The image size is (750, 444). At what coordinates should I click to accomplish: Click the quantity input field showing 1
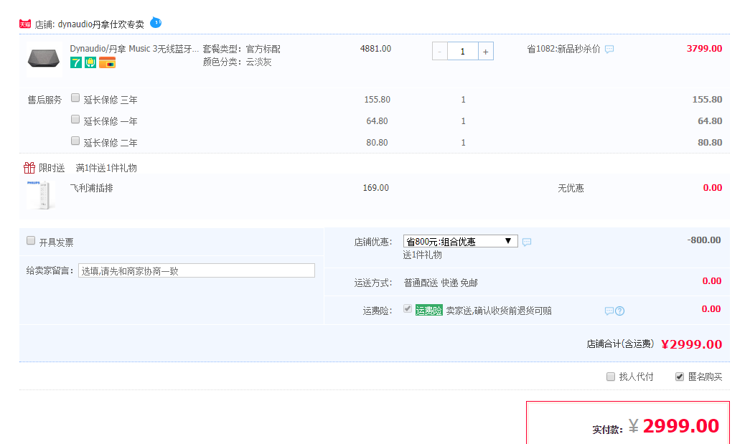coord(462,51)
